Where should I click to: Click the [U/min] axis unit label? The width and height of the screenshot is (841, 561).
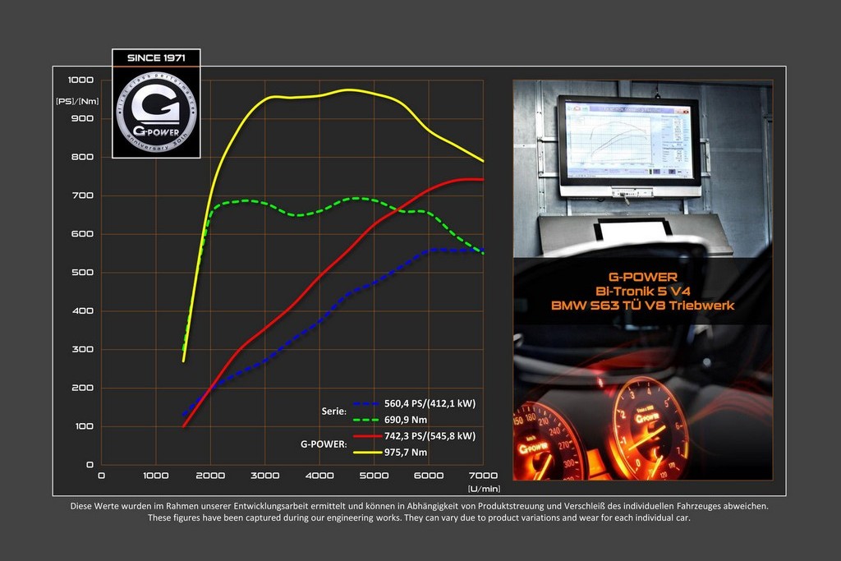tap(484, 489)
